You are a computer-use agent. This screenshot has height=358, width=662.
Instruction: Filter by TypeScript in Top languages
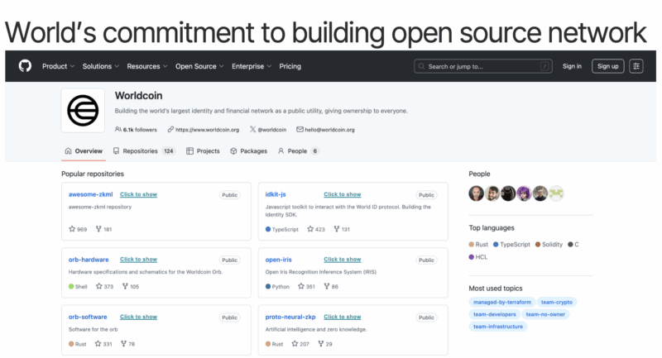coord(511,244)
